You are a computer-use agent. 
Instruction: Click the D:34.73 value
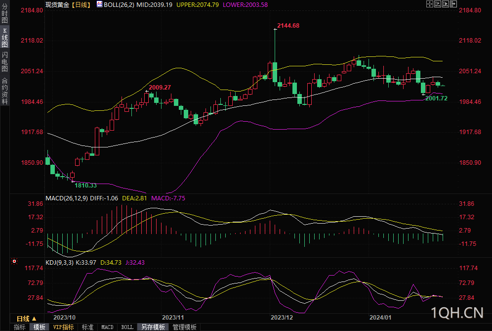pos(111,262)
